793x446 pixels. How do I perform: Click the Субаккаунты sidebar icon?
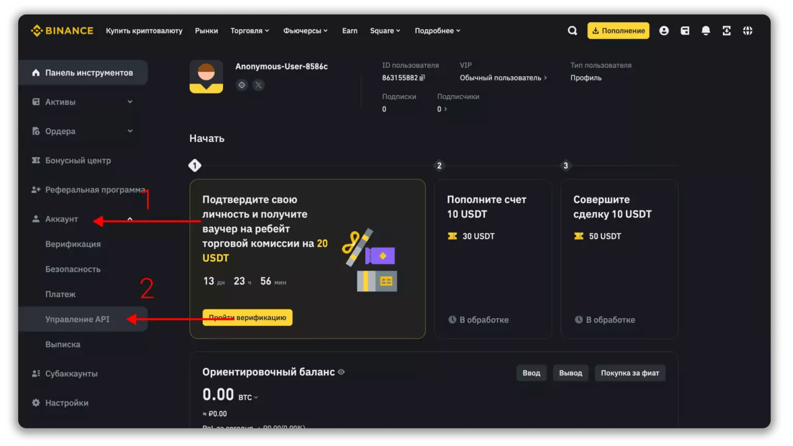pyautogui.click(x=36, y=373)
